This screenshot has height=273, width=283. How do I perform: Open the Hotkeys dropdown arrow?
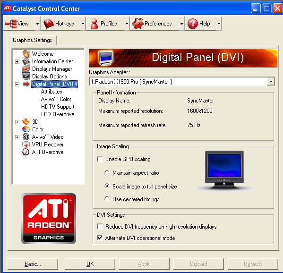point(83,24)
